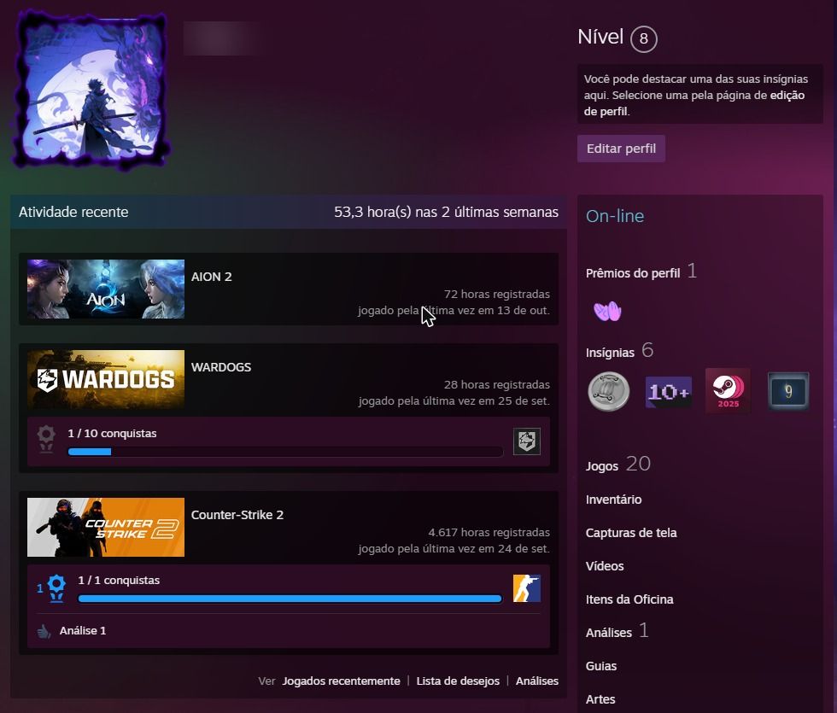Open 'Análise 1' under Counter-Strike 2

pyautogui.click(x=83, y=631)
